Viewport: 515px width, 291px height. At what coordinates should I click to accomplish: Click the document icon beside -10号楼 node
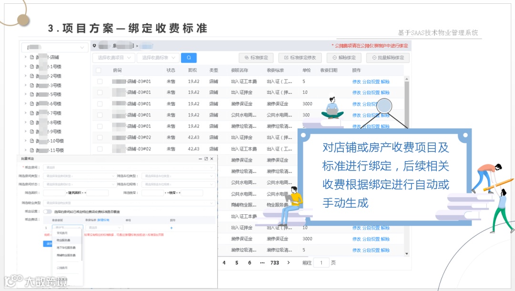pos(32,141)
